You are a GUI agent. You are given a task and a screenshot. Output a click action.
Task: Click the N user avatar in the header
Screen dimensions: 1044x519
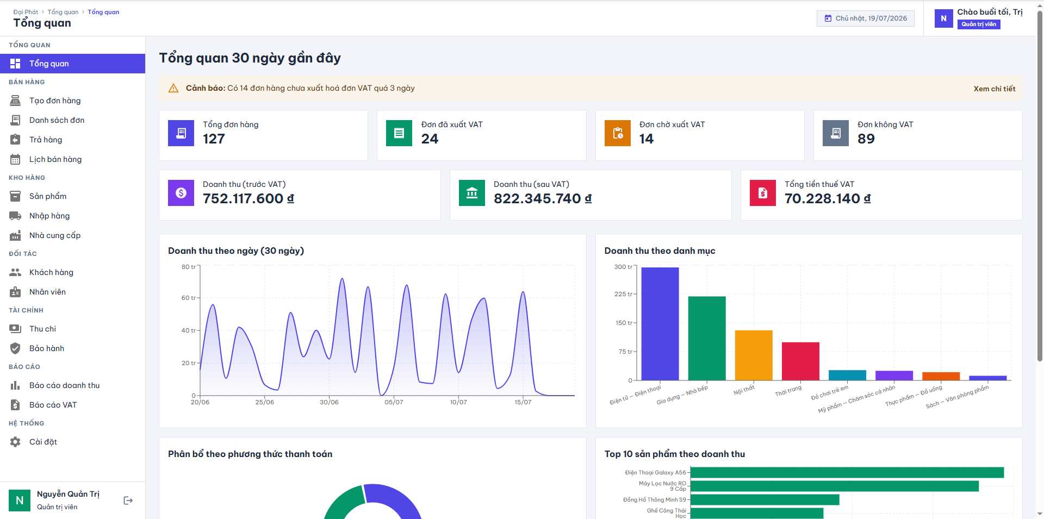[943, 18]
